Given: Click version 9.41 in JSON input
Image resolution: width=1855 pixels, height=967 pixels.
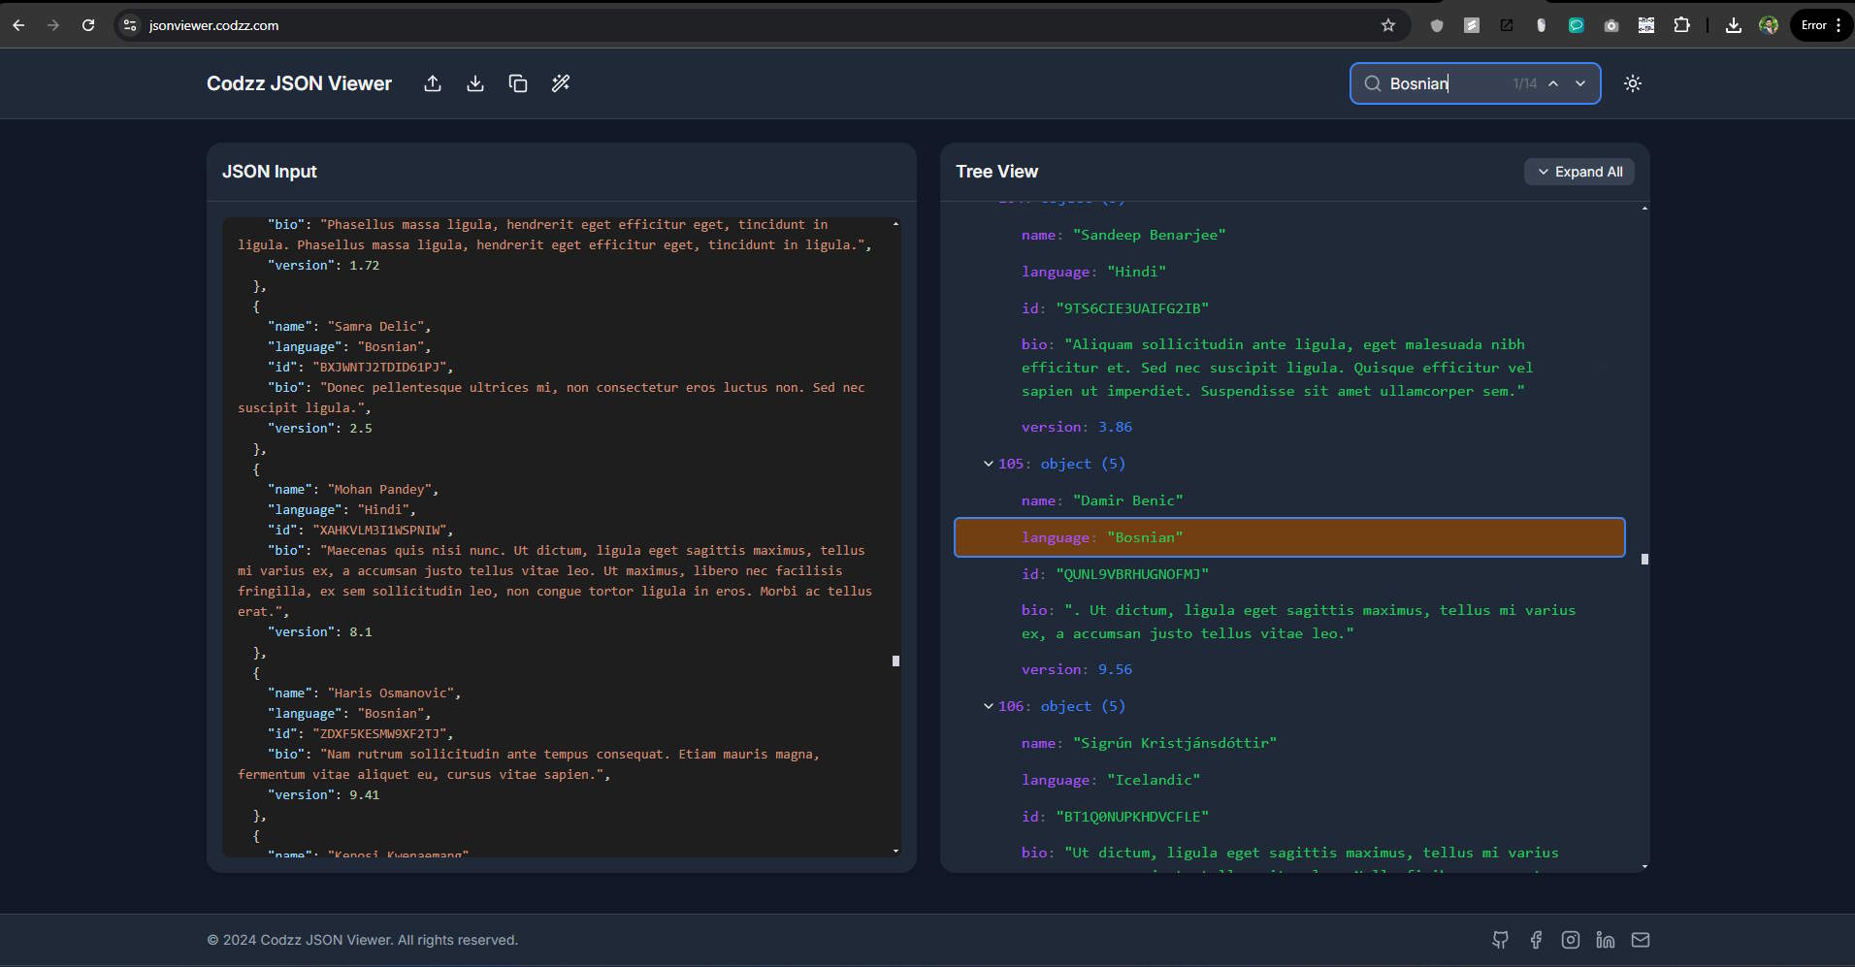Looking at the screenshot, I should point(324,794).
